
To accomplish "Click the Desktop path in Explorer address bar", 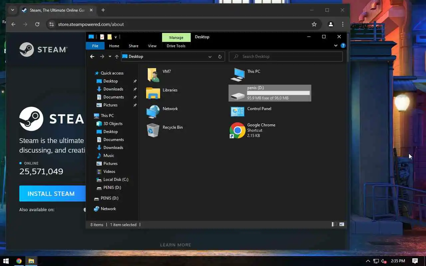I will point(136,57).
